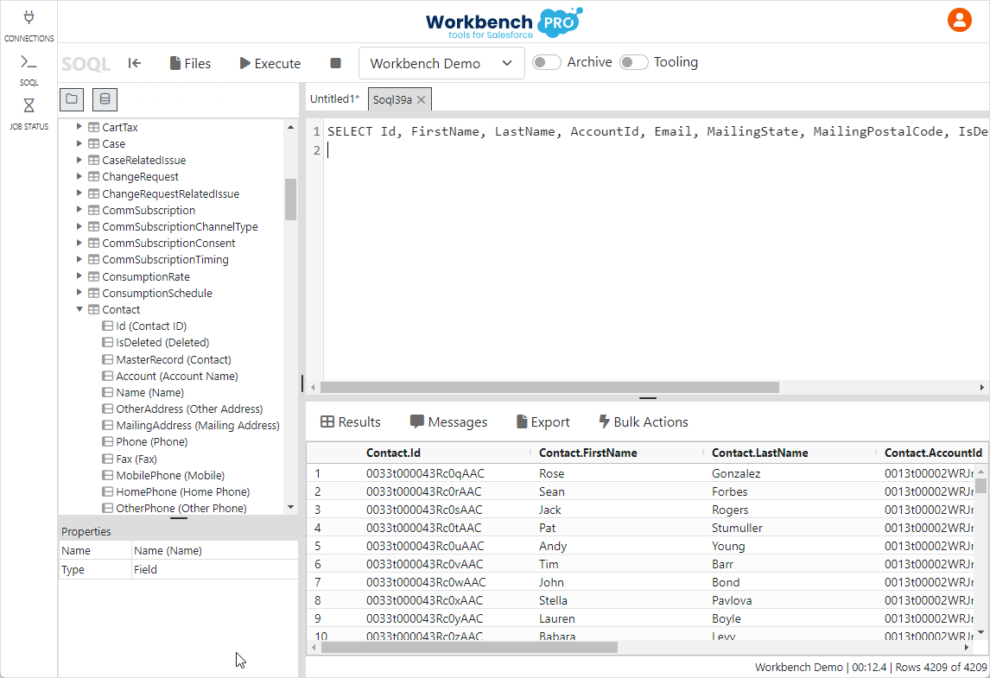Screen dimensions: 990x678
Task: Click the MobilePhone field icon
Action: tap(107, 475)
